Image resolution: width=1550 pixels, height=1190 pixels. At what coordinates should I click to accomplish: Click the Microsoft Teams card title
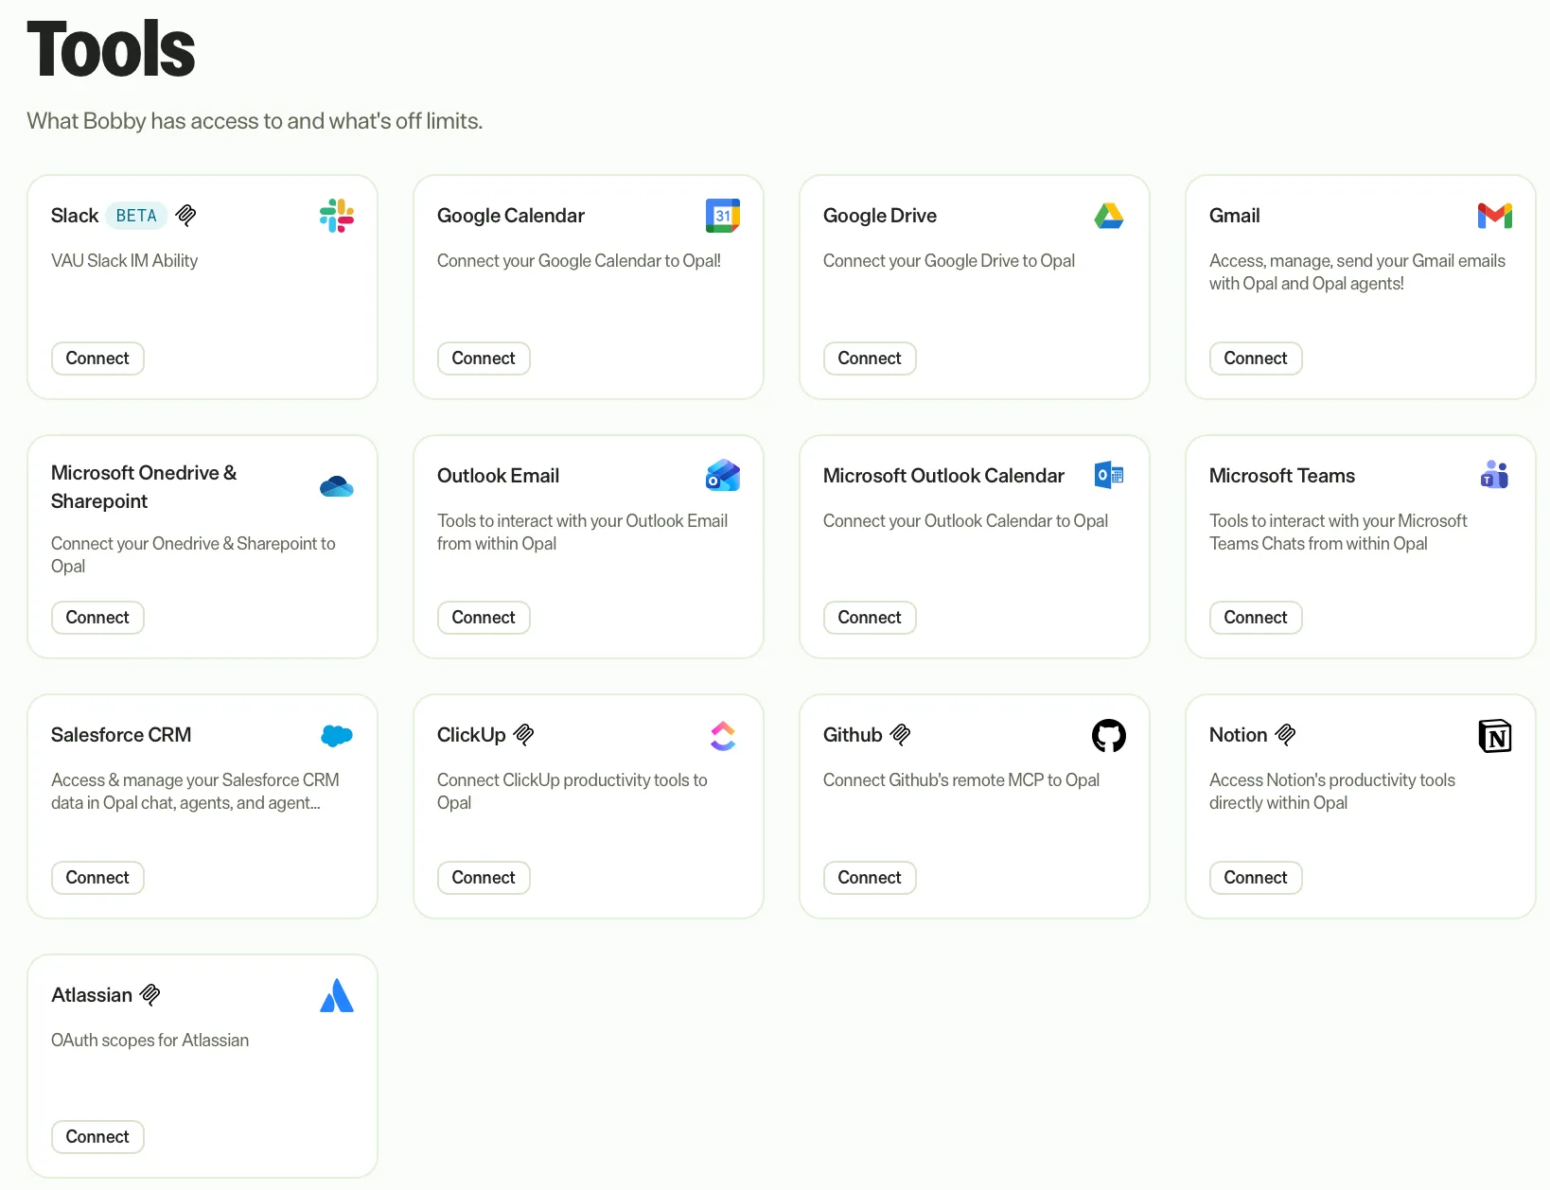click(x=1282, y=476)
